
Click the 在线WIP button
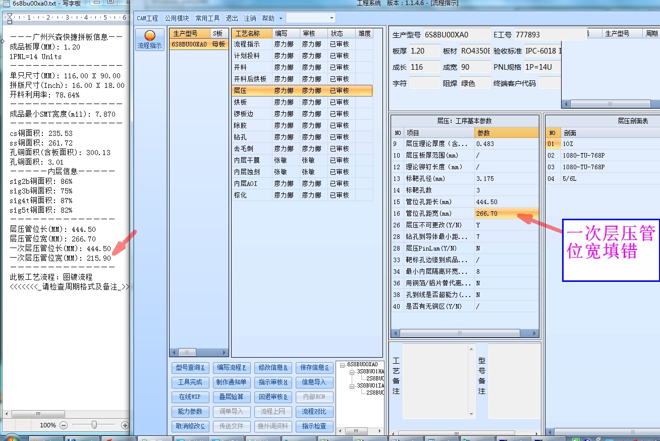pyautogui.click(x=190, y=397)
